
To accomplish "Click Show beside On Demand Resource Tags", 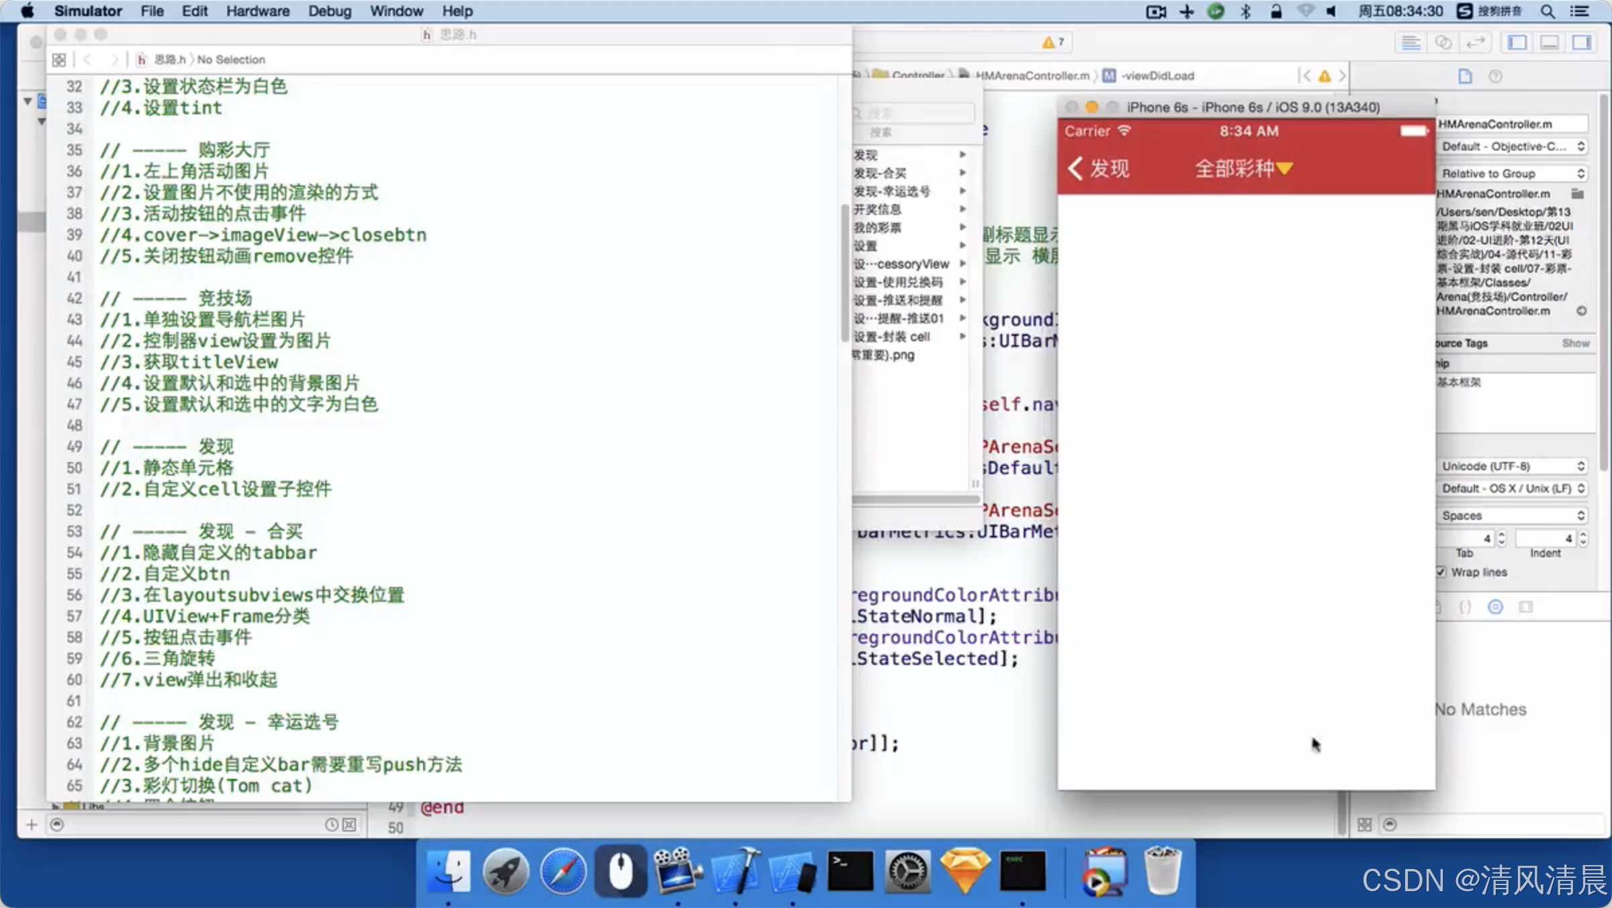I will [1576, 343].
